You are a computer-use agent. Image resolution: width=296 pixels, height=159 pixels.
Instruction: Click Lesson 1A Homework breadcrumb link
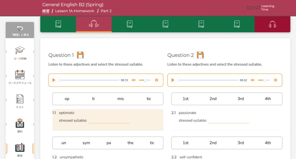[75, 11]
